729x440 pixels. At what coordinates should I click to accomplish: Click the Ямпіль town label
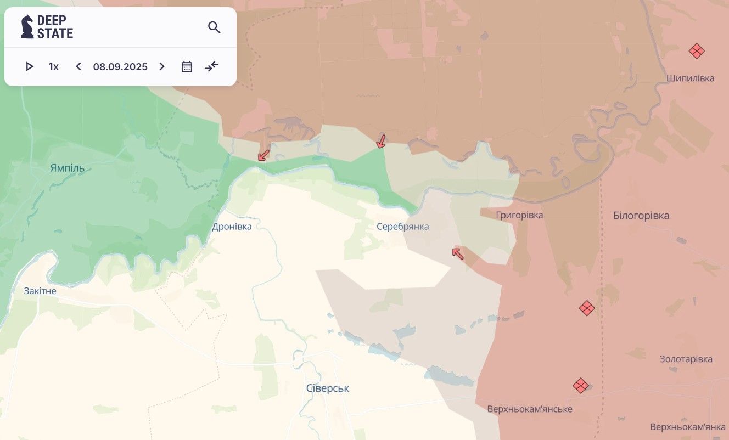click(x=67, y=168)
